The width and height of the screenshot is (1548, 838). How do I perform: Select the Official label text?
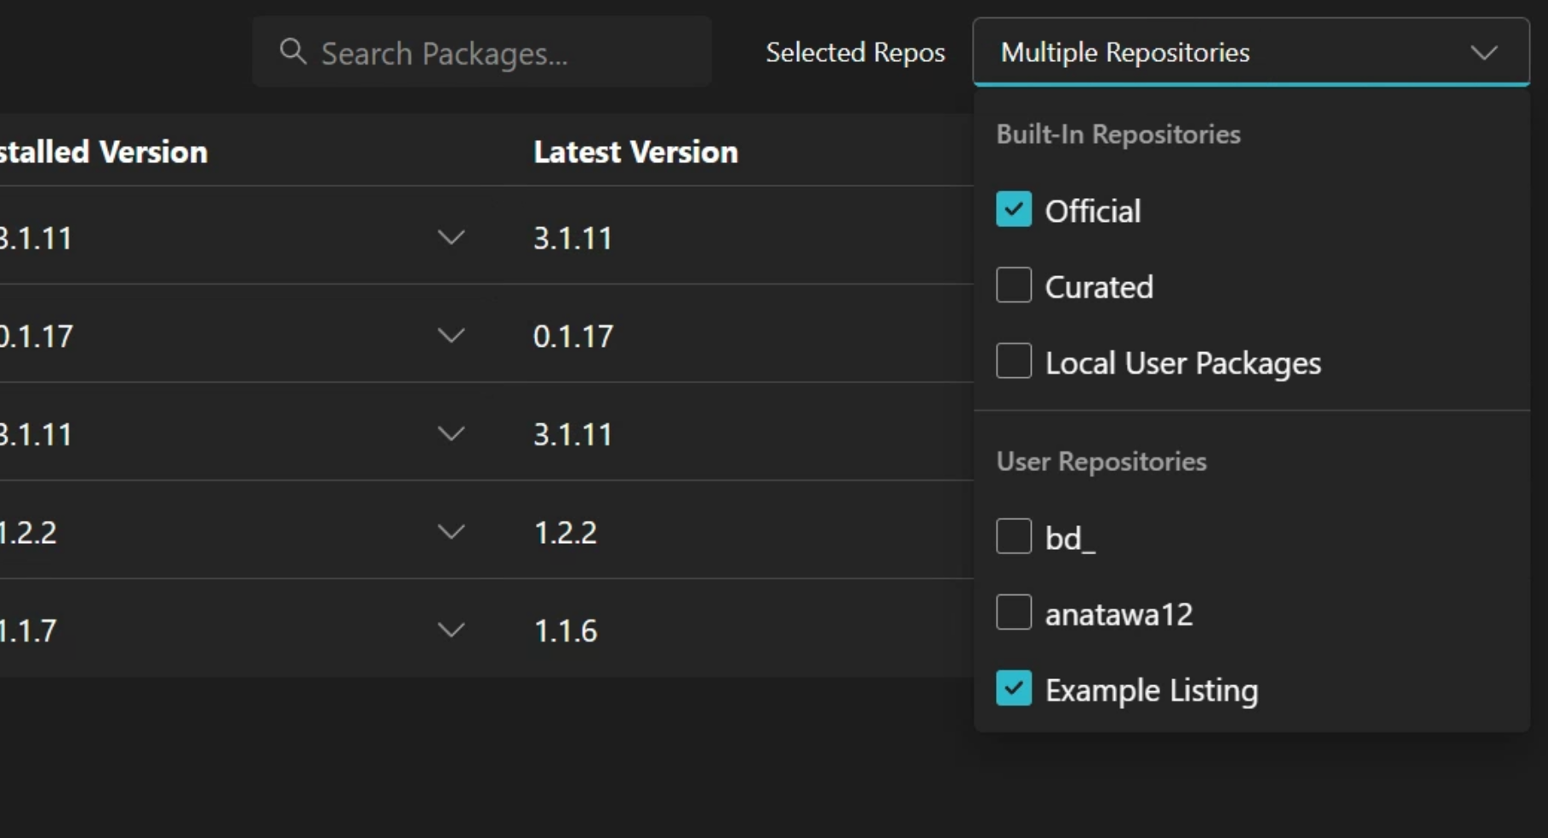coord(1093,211)
